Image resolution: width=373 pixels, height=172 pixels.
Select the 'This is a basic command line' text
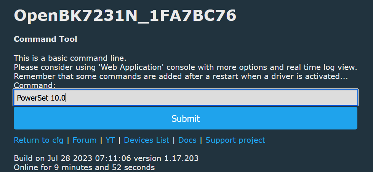pyautogui.click(x=70, y=58)
